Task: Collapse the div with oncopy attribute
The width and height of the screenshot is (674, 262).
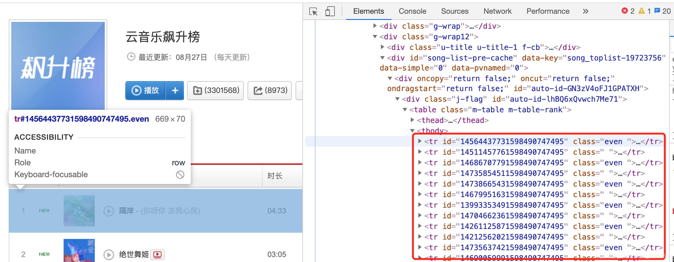Action: coord(390,78)
